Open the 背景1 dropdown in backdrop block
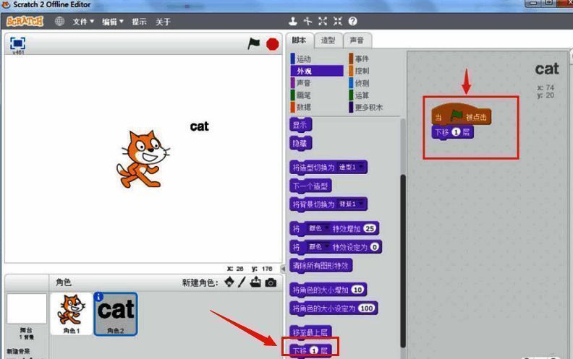This screenshot has height=359, width=573. click(x=353, y=204)
